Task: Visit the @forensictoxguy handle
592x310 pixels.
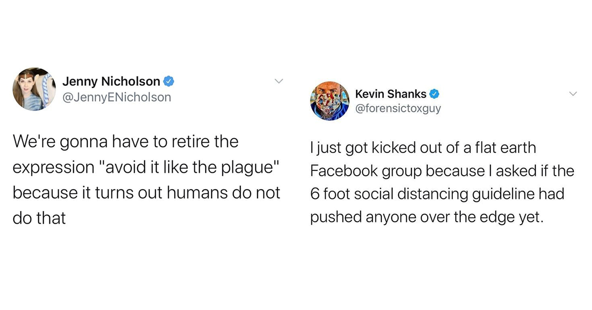Action: (x=398, y=108)
